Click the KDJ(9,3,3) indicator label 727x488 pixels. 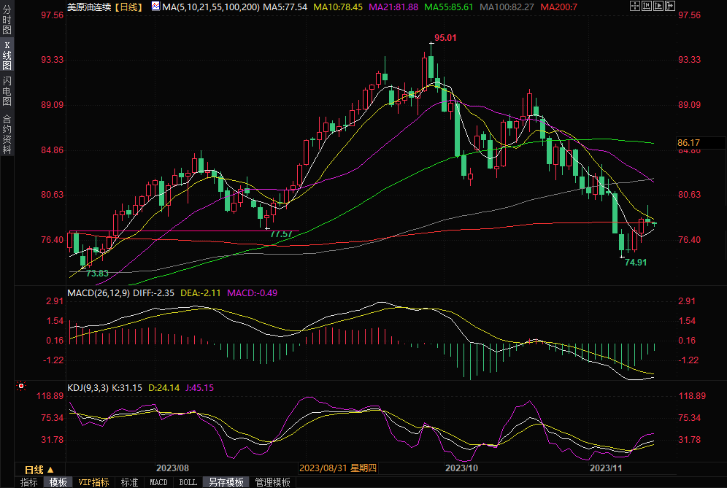[88, 387]
